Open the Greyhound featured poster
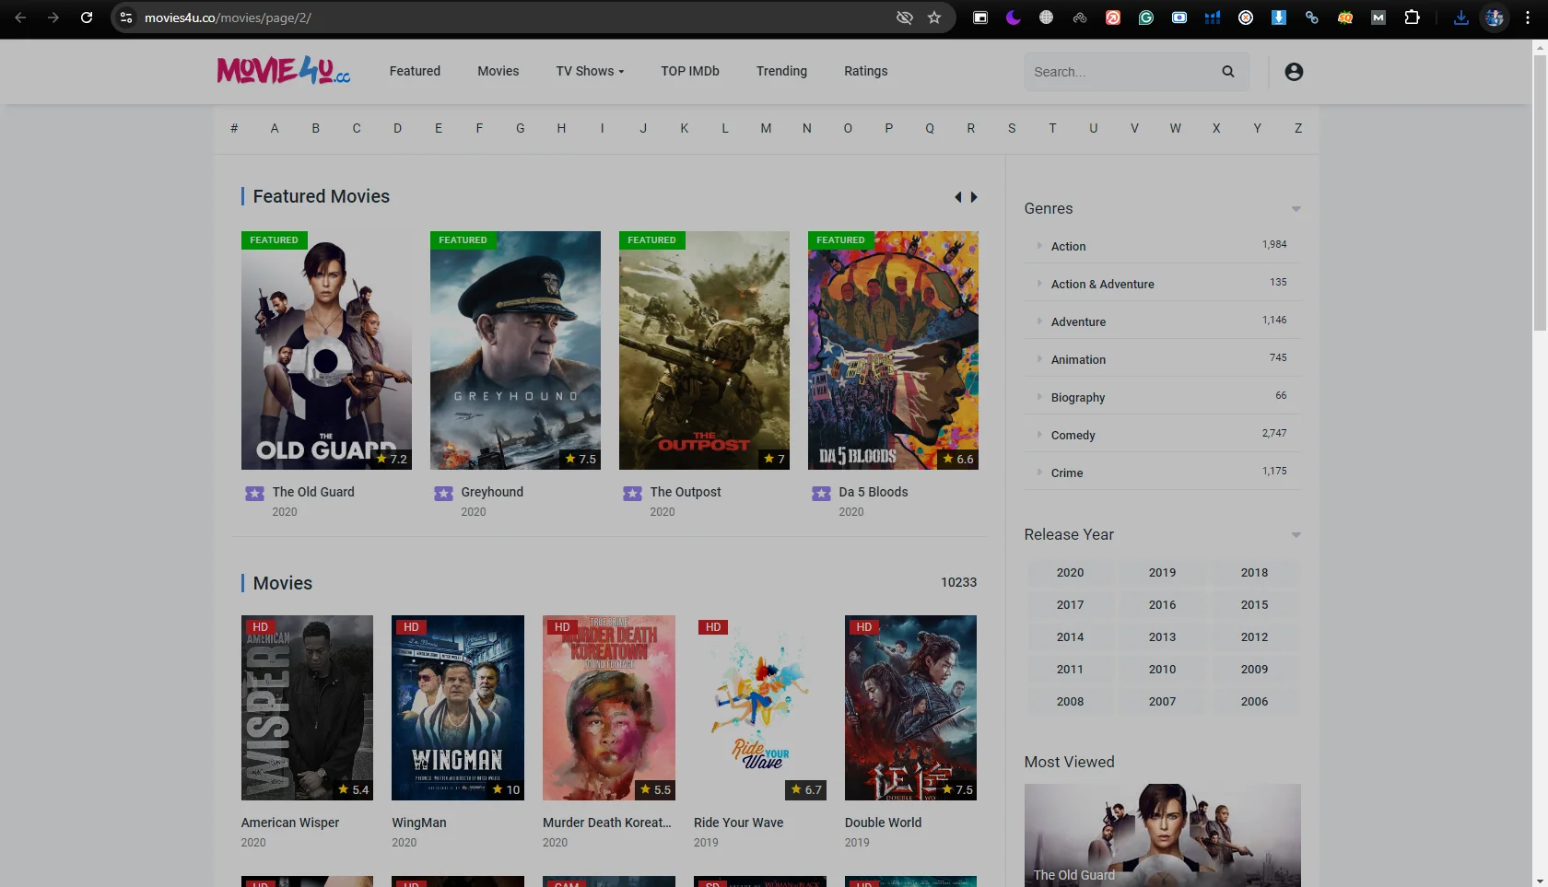The width and height of the screenshot is (1548, 887). (x=515, y=350)
